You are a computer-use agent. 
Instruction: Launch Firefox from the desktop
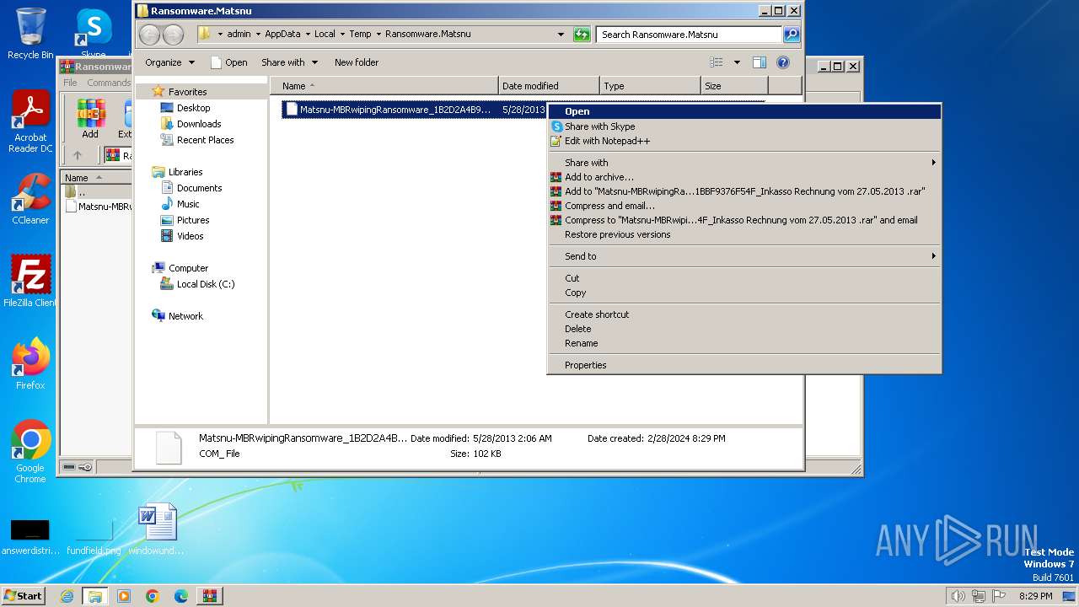coord(30,363)
